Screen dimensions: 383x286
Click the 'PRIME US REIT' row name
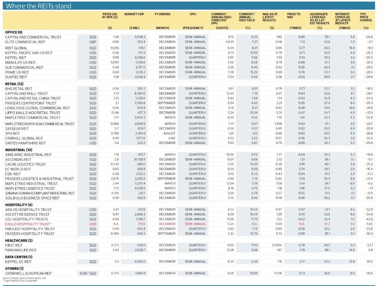(x=17, y=72)
